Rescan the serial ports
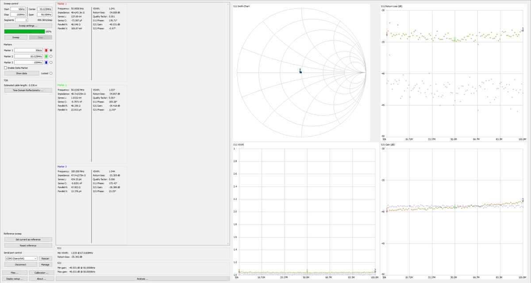Viewport: 531px width, 283px height. click(46, 258)
